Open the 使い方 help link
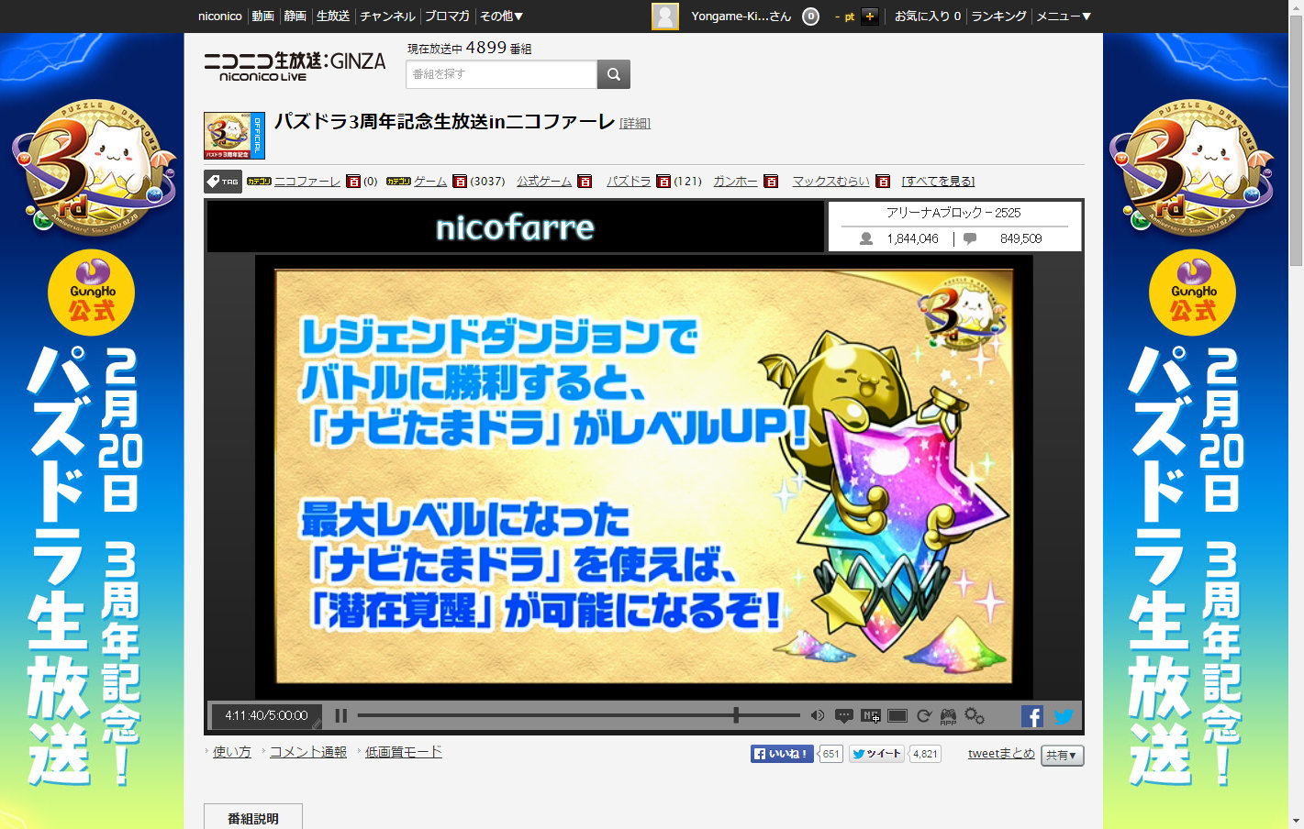The image size is (1304, 829). (232, 752)
